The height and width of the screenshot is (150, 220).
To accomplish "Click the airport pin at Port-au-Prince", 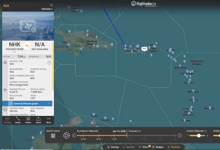I will point(68,45).
